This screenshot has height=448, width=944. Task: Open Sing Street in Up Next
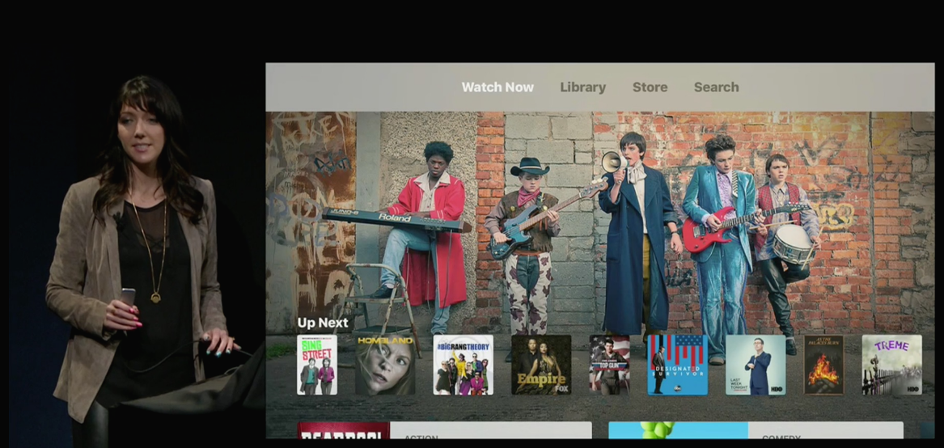316,365
